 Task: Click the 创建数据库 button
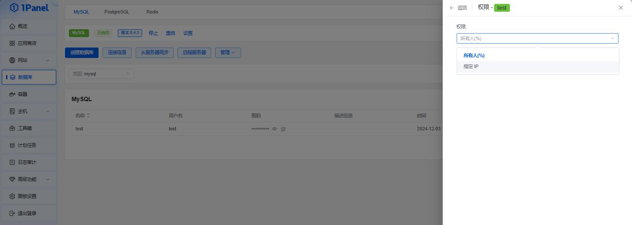pyautogui.click(x=82, y=53)
